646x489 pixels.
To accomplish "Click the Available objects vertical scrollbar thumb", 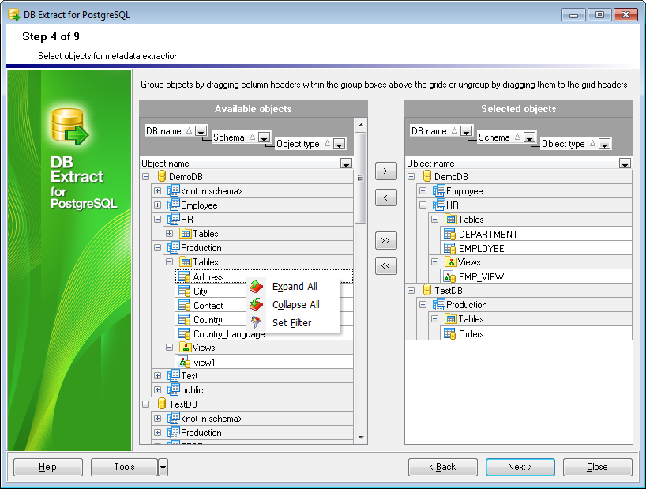I will tap(361, 178).
